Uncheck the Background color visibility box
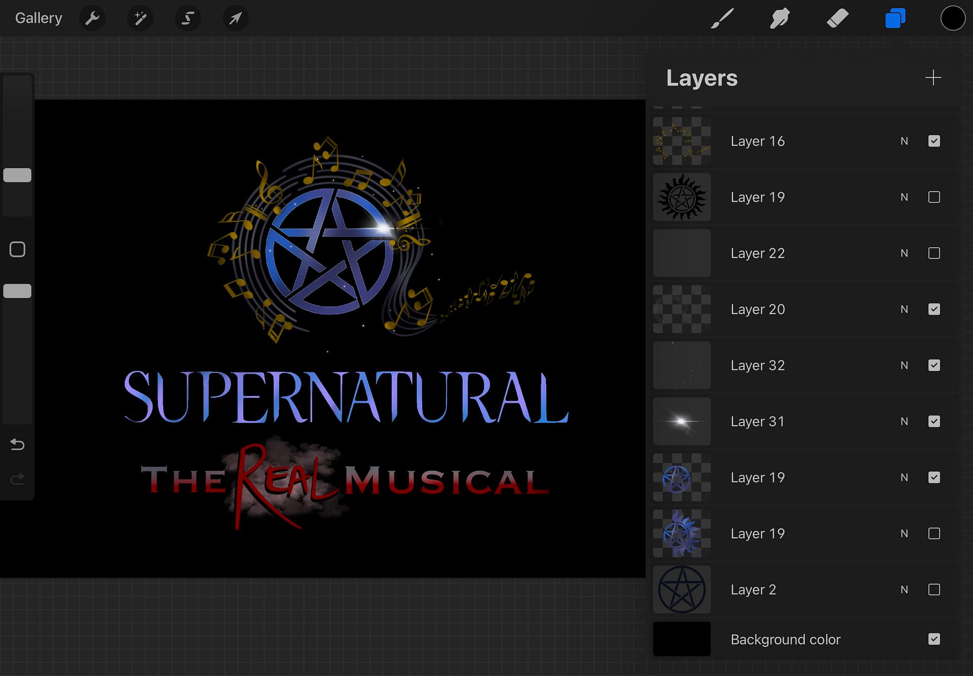Image resolution: width=973 pixels, height=676 pixels. 933,639
